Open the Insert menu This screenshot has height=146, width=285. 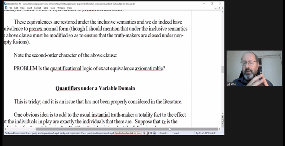click(x=29, y=8)
